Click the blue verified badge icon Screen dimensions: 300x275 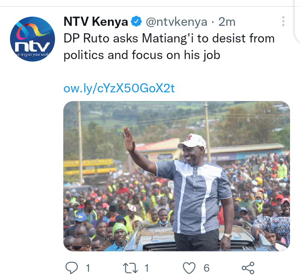click(136, 21)
